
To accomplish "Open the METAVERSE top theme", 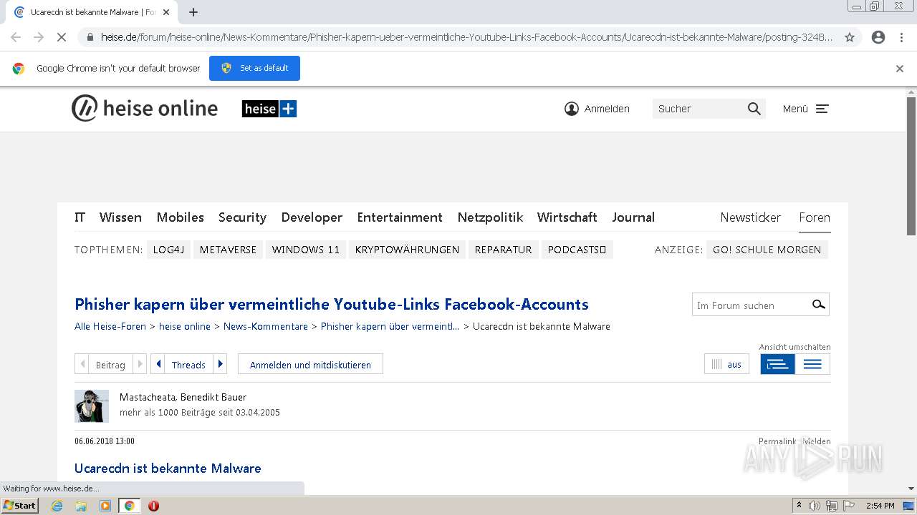I will point(228,250).
